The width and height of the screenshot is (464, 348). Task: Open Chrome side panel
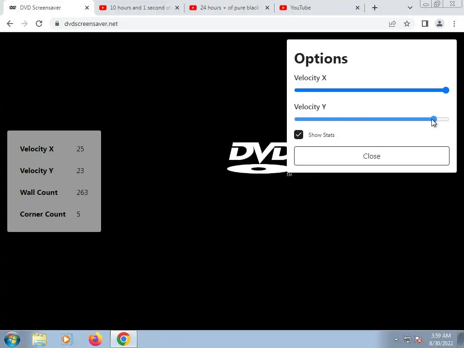(x=425, y=24)
